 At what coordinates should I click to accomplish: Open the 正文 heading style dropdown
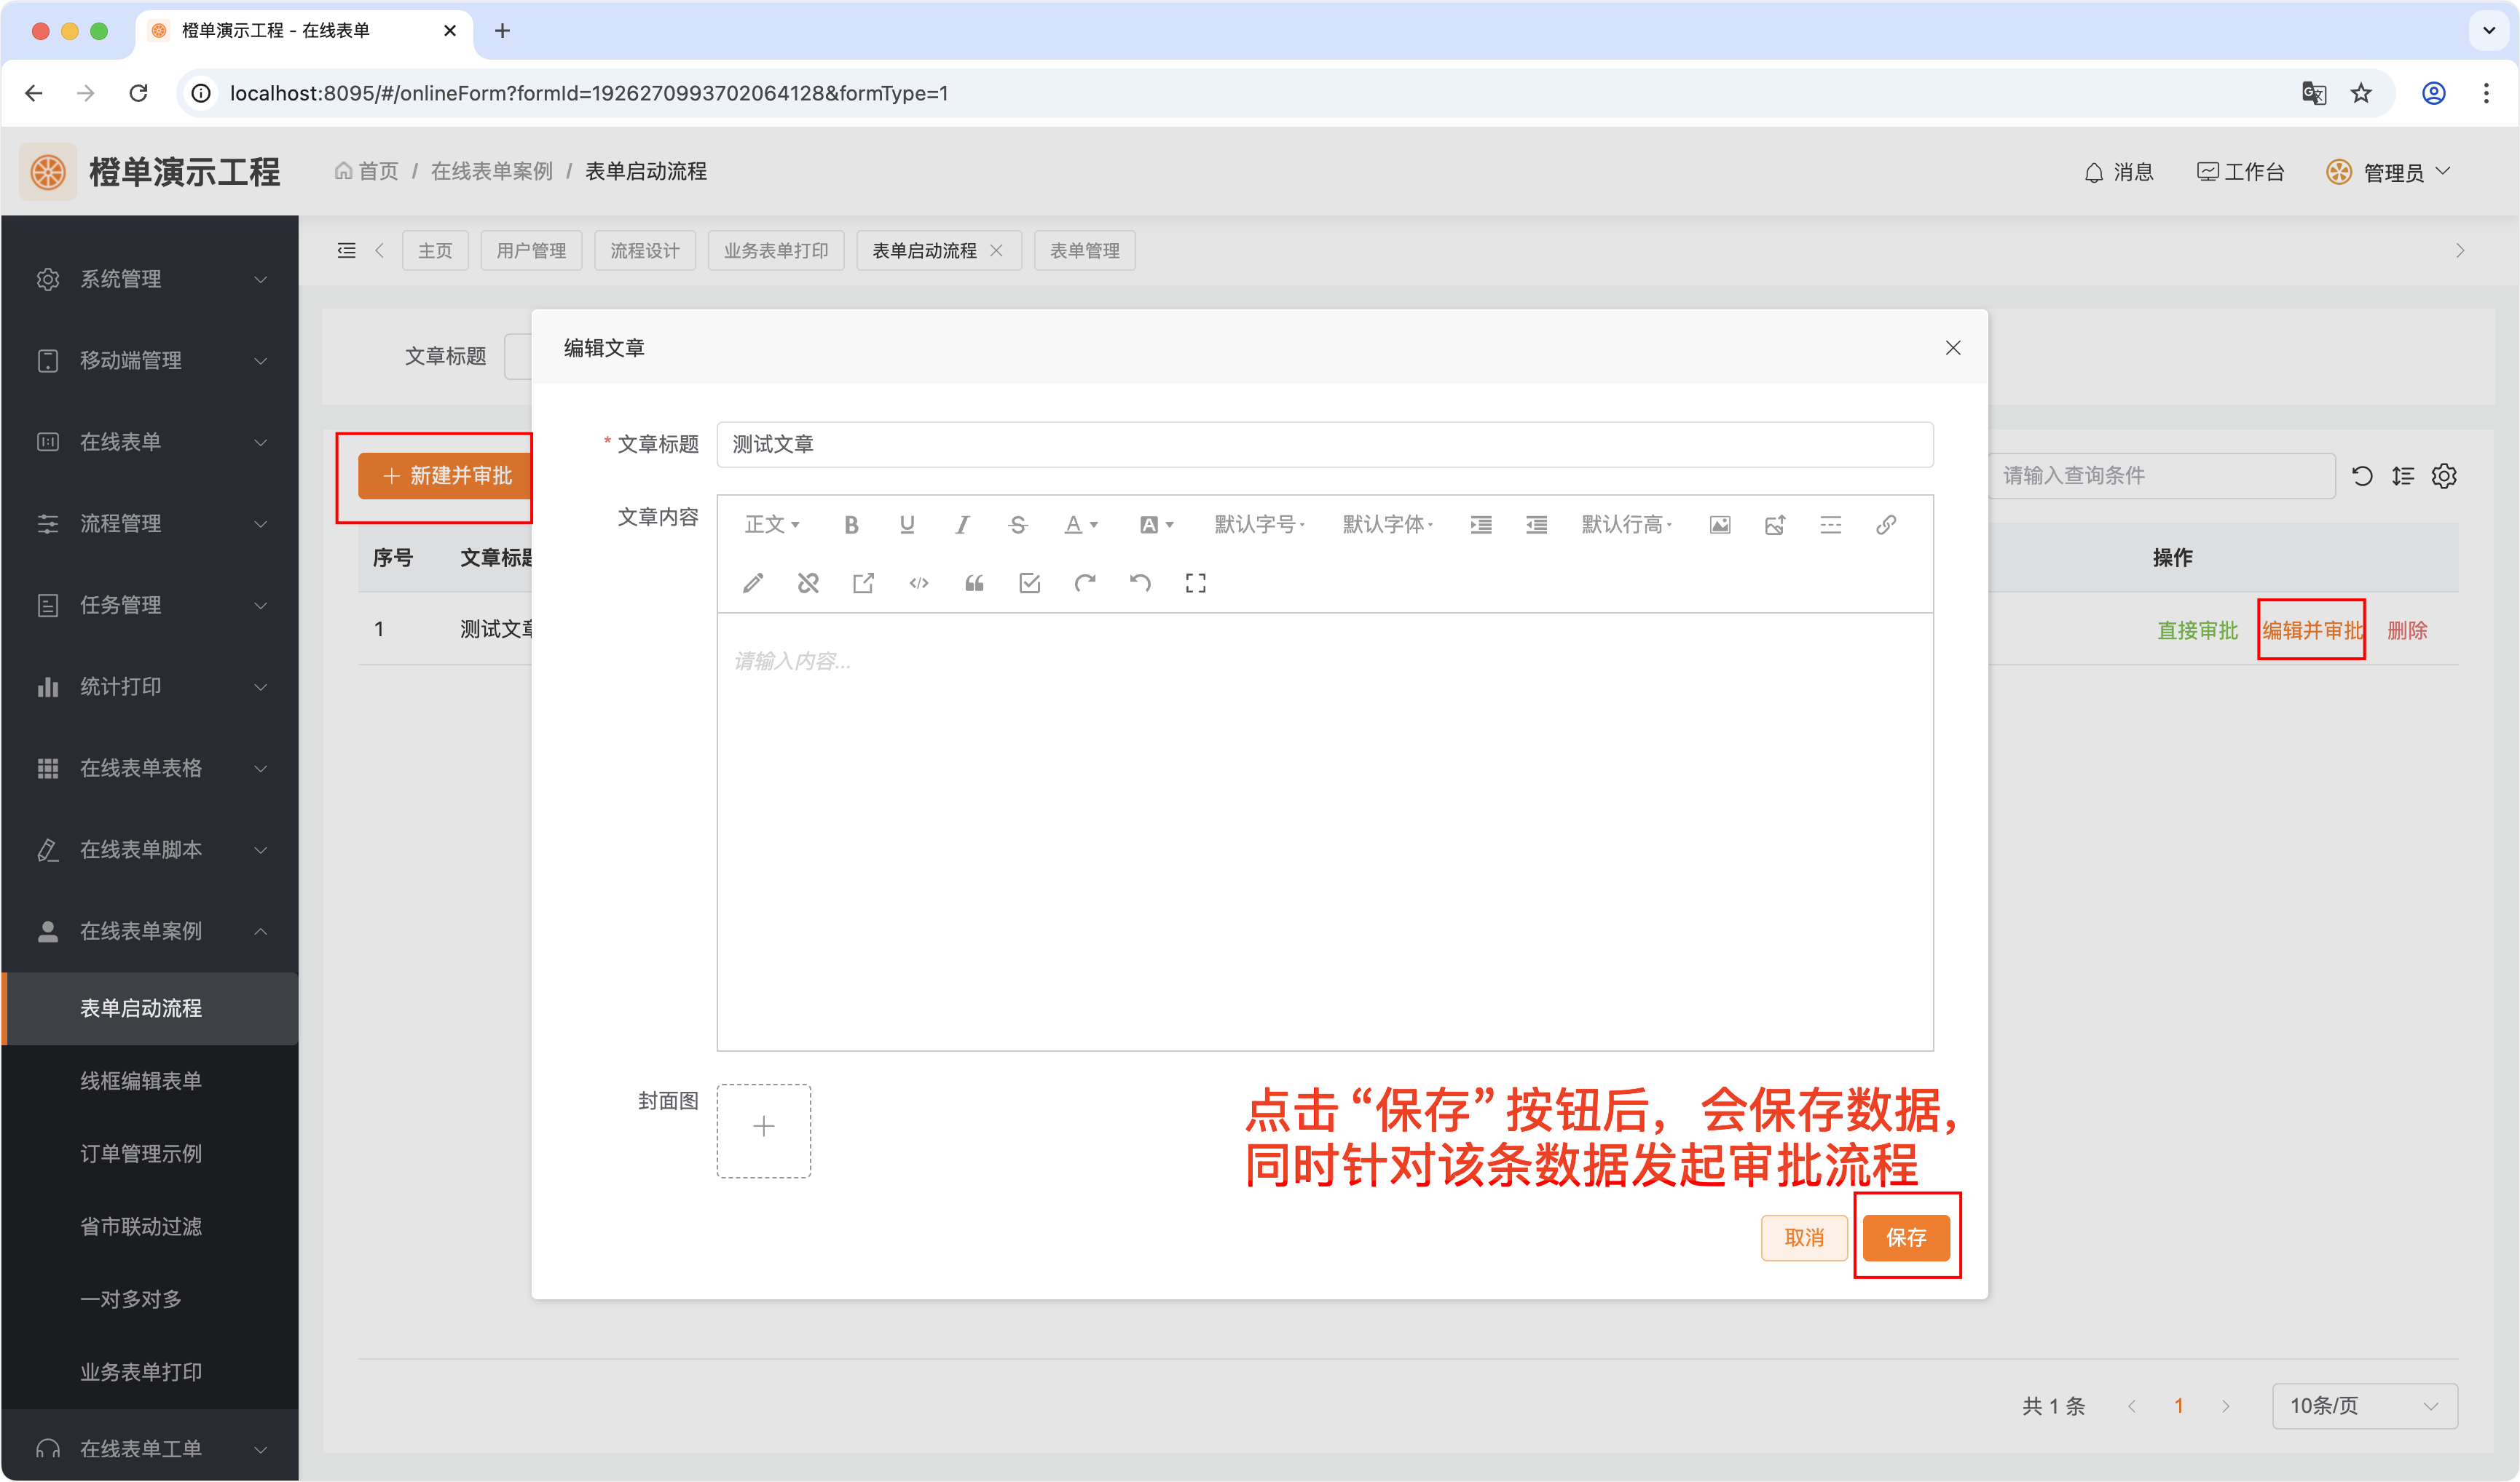[772, 525]
